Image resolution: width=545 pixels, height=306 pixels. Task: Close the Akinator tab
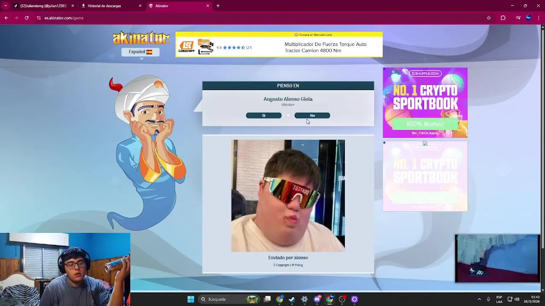[x=208, y=6]
